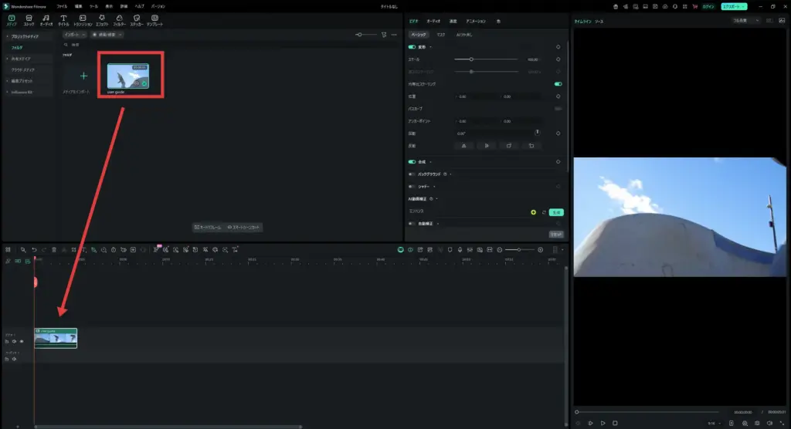
Task: Open the preview quality dropdown
Action: (745, 20)
